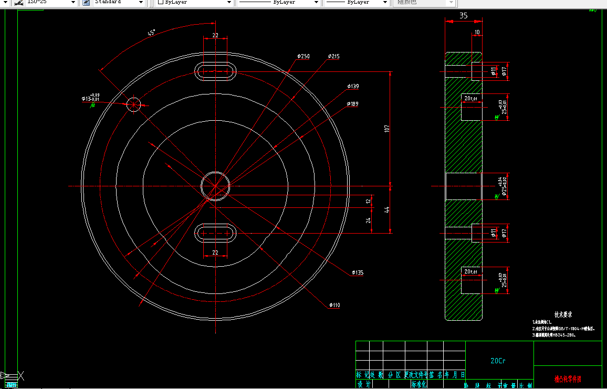Select the 35 width dimension in section view
This screenshot has width=607, height=389.
tap(463, 15)
